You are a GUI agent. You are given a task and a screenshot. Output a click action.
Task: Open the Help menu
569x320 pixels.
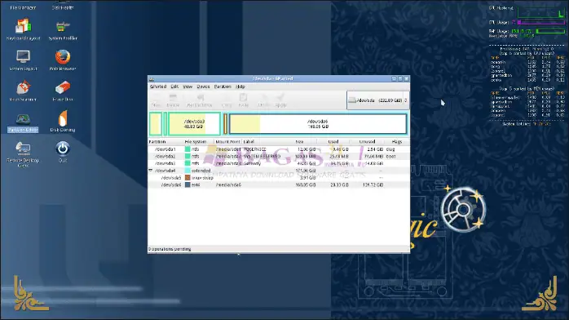pos(240,87)
